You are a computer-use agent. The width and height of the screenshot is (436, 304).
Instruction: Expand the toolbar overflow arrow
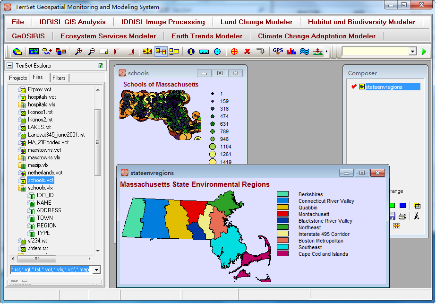327,51
